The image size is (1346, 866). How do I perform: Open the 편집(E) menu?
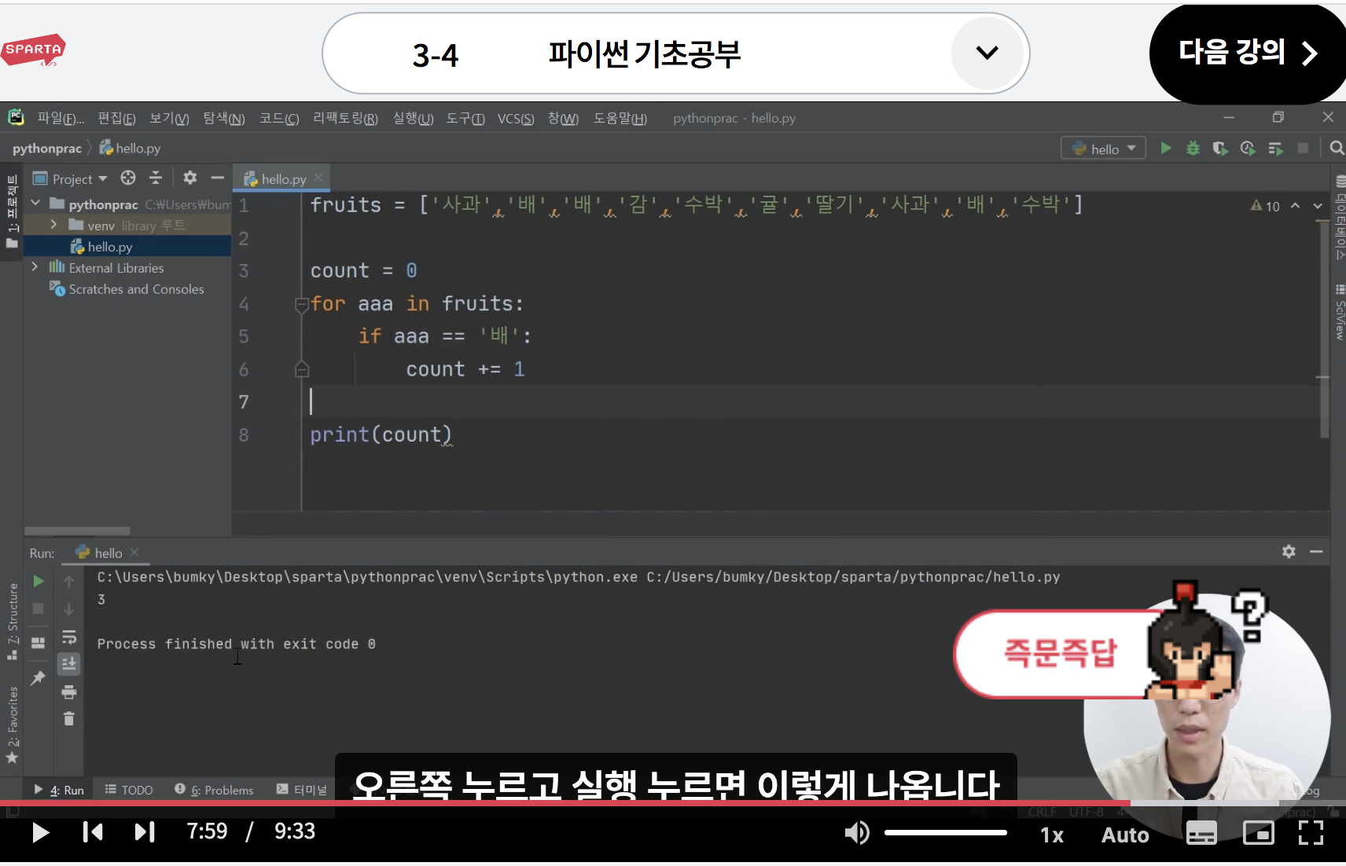click(x=116, y=119)
